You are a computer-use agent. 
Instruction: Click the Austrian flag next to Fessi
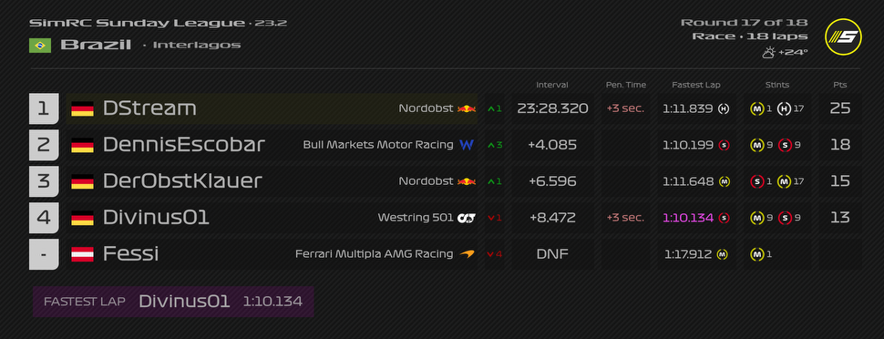82,254
